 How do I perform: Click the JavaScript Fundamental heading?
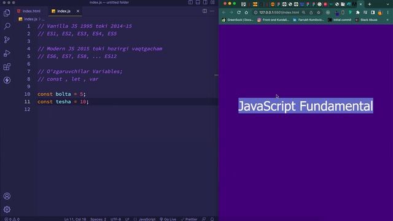[x=306, y=106]
